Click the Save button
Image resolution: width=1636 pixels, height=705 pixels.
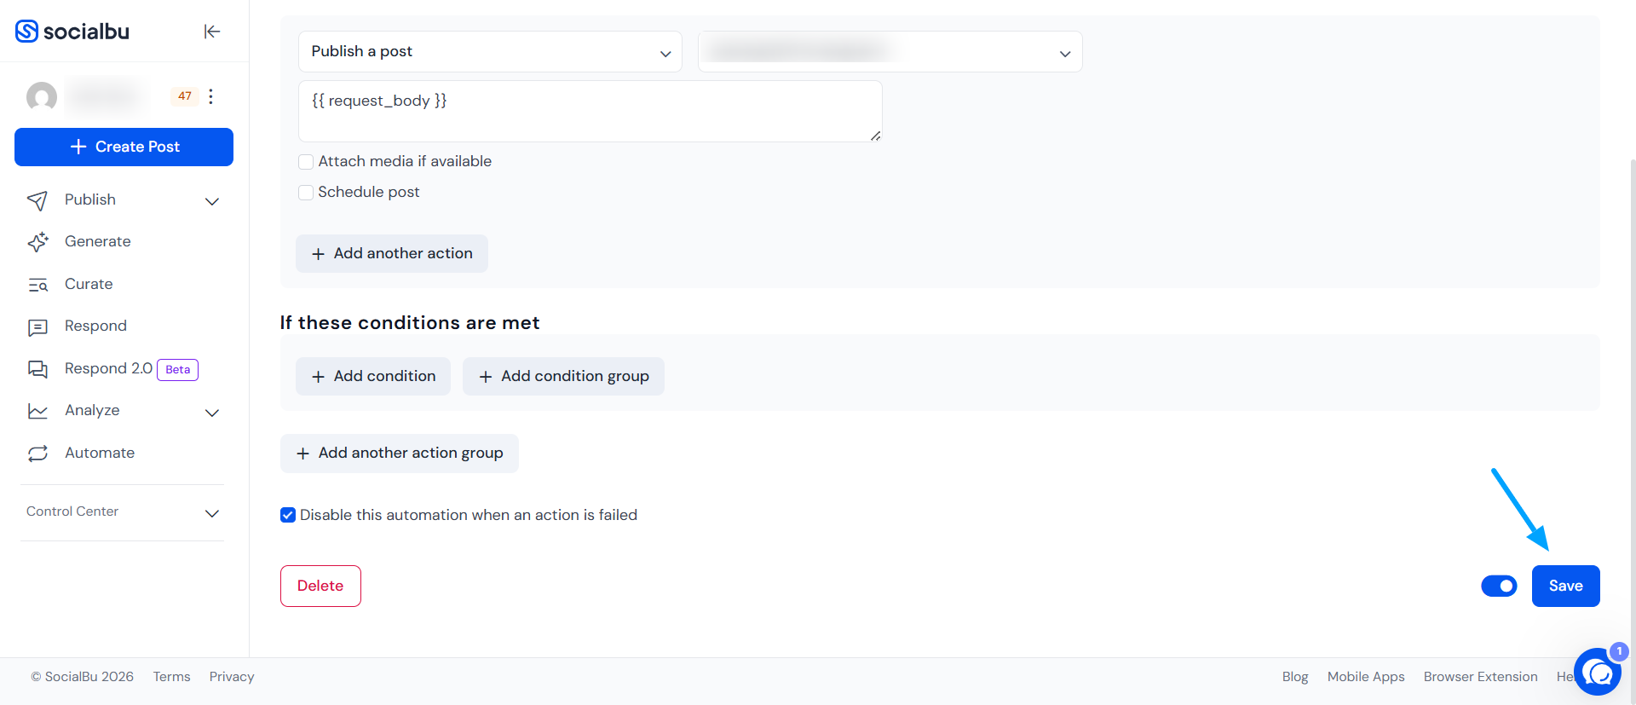click(1565, 586)
